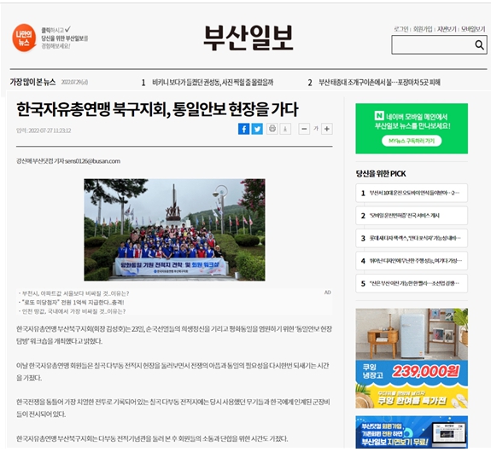Viewport: 491px width, 452px height.
Task: Click the 부산일보 logo
Action: (248, 38)
